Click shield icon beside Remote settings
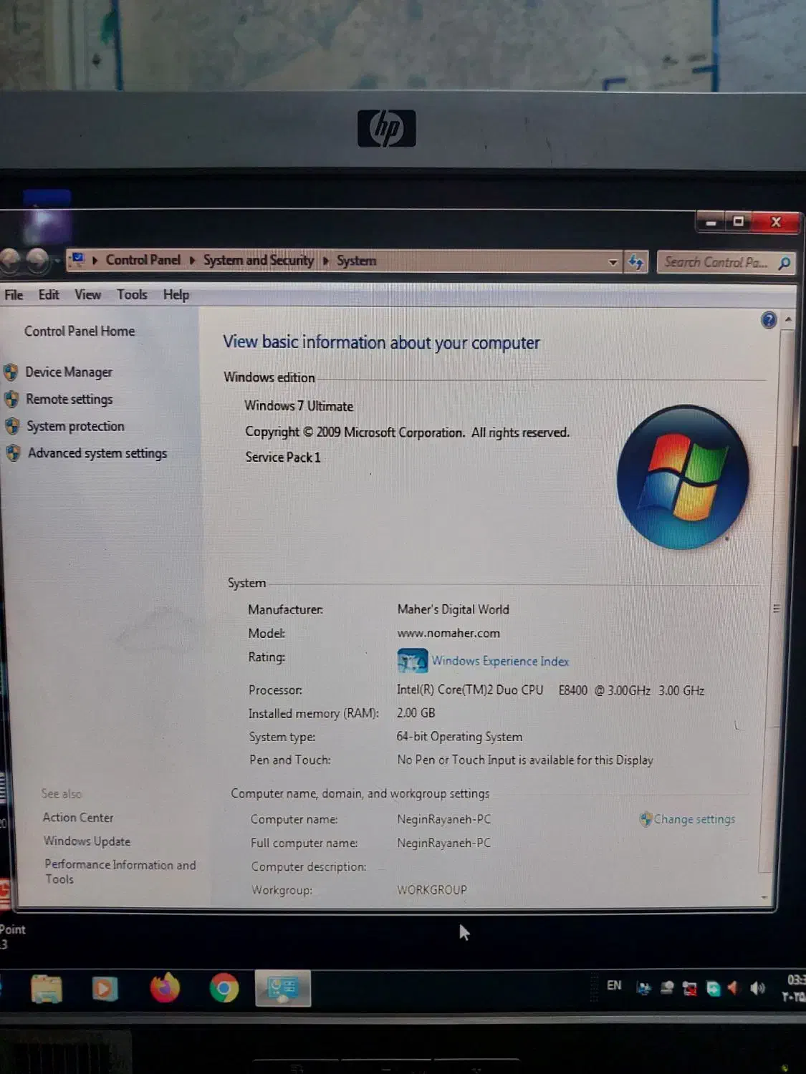The width and height of the screenshot is (806, 1074). (11, 400)
